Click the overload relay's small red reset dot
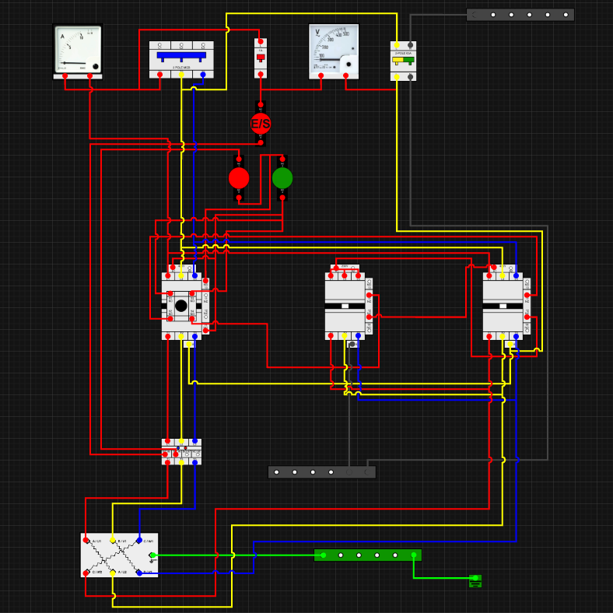The width and height of the screenshot is (613, 613). click(x=185, y=448)
